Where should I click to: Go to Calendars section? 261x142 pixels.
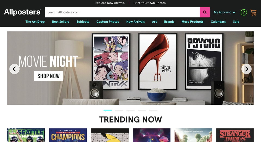click(x=218, y=22)
